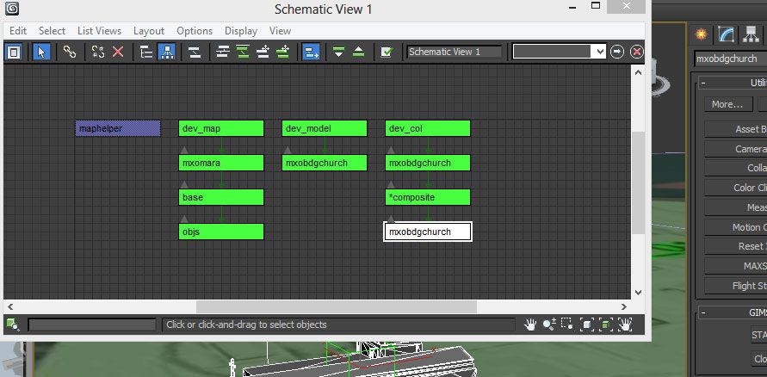This screenshot has height=377, width=767.
Task: Open the Options menu
Action: click(x=195, y=31)
